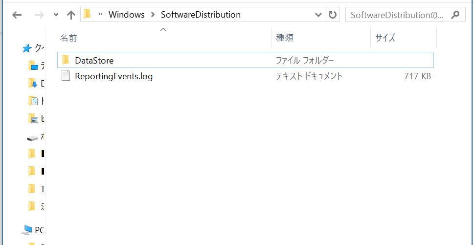Select the PC icon in navigation pane
The image size is (474, 245).
[x=28, y=230]
